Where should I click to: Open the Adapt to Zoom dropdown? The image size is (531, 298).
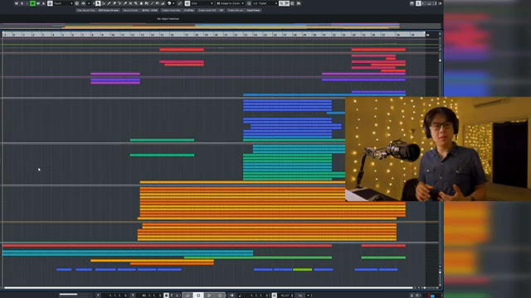click(x=231, y=3)
